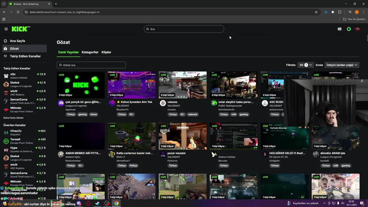Click the Chrome taskbar icon
This screenshot has width=368, height=207.
point(116,203)
